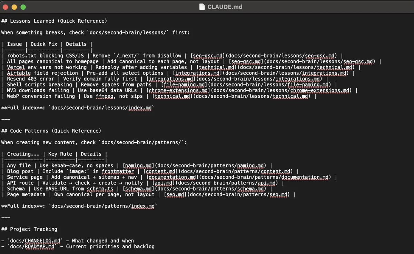Screen dimensions: 414x254
Task: Click the red close traffic light
Action: [6, 7]
